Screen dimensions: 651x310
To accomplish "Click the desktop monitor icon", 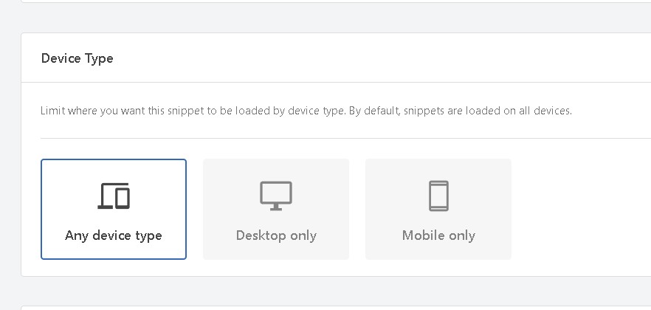I will point(276,196).
